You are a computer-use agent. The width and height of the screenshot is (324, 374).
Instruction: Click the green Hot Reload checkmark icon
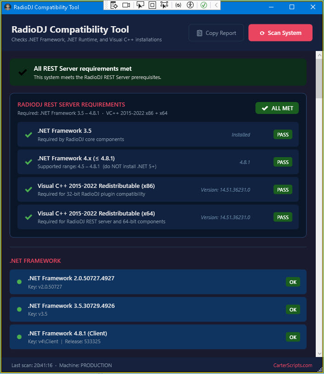pos(204,5)
